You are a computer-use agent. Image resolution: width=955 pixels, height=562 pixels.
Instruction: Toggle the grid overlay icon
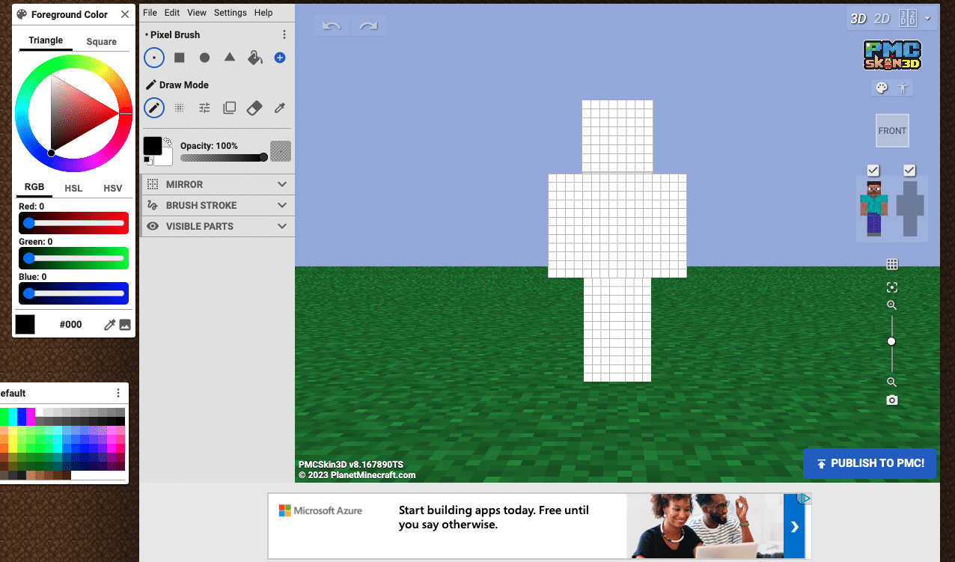click(892, 264)
